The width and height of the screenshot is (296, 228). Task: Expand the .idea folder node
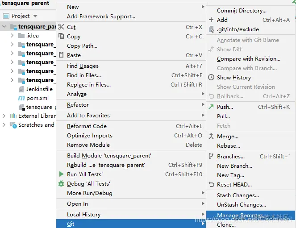click(x=12, y=35)
